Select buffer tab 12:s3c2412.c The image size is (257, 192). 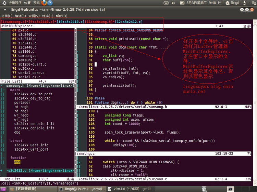[128, 22]
